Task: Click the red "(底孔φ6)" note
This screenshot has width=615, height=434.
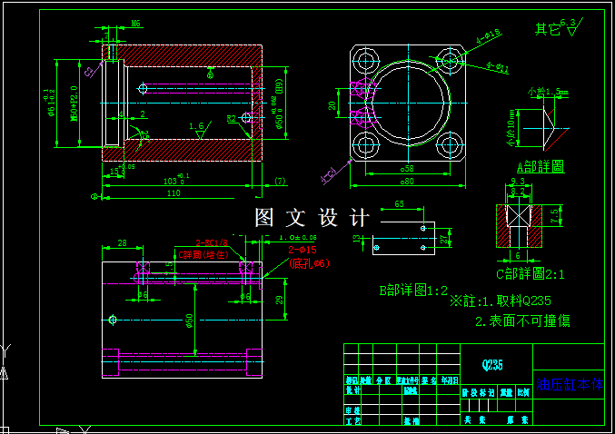Action: point(310,263)
